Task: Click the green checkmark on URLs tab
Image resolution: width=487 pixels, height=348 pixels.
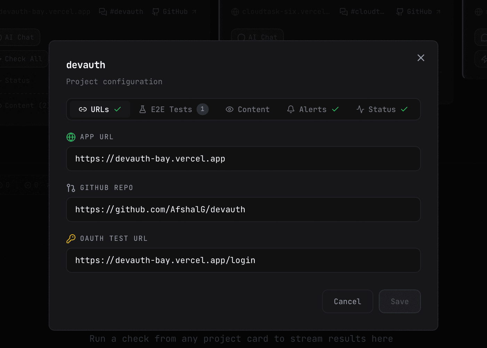Action: click(x=118, y=109)
